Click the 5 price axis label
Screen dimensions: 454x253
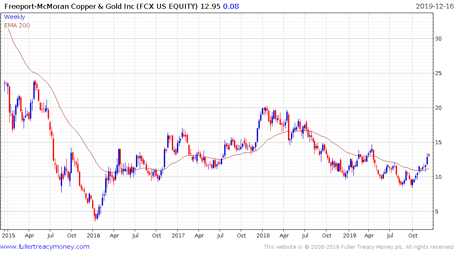(437, 212)
